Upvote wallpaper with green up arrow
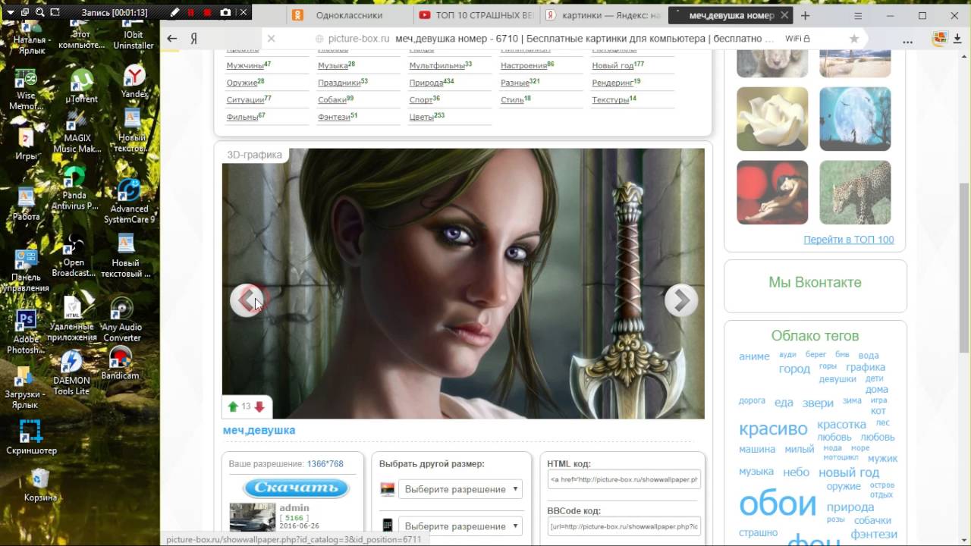 (233, 407)
